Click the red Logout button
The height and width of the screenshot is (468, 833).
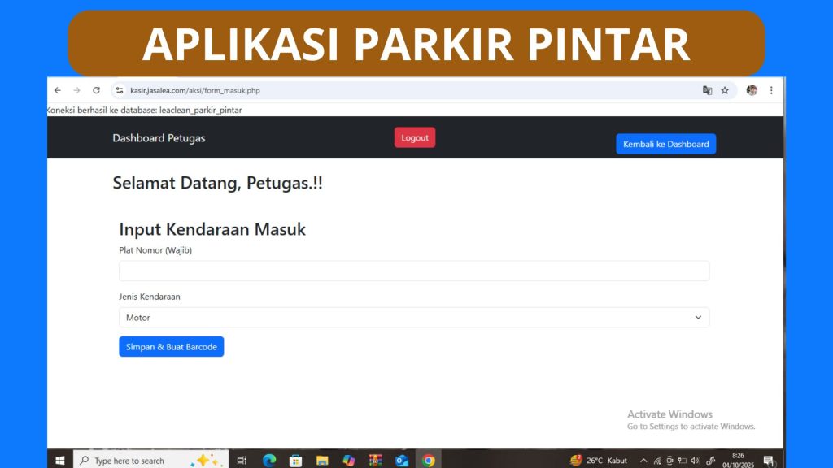click(x=415, y=137)
